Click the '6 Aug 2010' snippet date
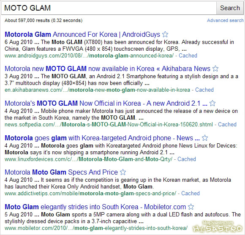Image resolution: width=245 pixels, height=235 pixels. (19, 42)
